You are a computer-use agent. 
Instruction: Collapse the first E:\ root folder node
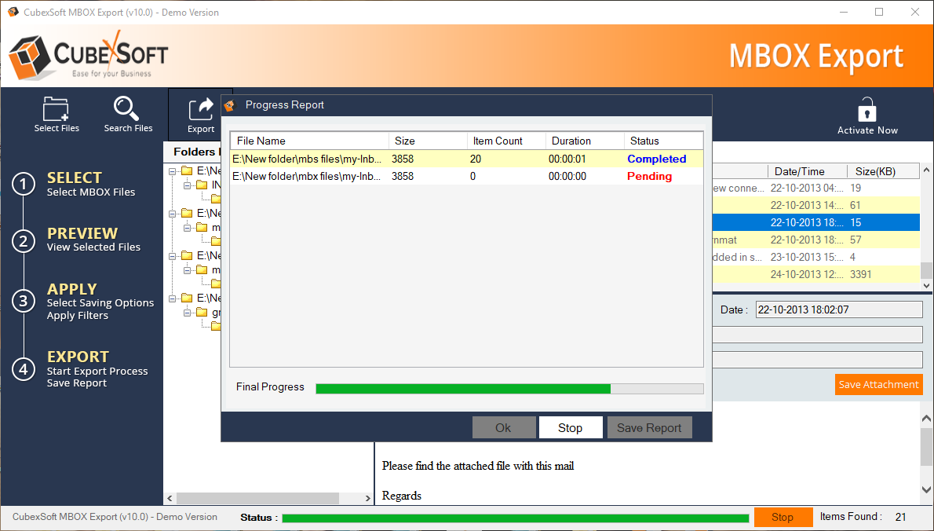[x=173, y=170]
